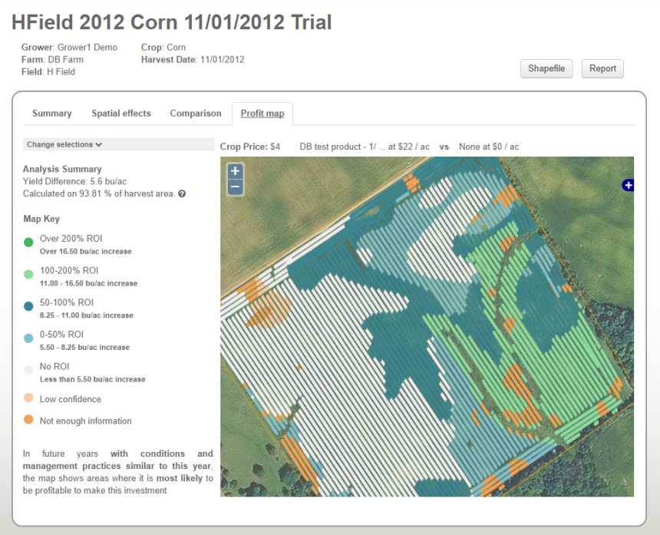Click the HField 2012 Corn Trial page title
This screenshot has width=660, height=535.
pyautogui.click(x=172, y=22)
